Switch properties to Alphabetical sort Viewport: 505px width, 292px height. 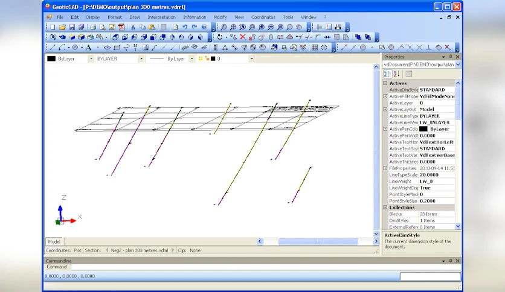click(396, 74)
